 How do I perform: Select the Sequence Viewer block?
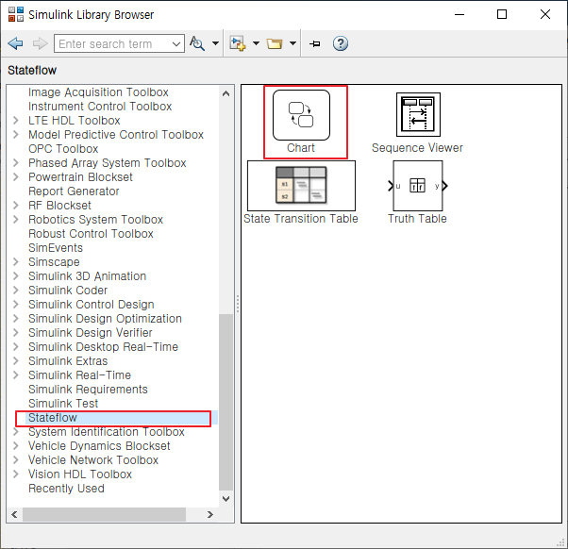tap(418, 123)
